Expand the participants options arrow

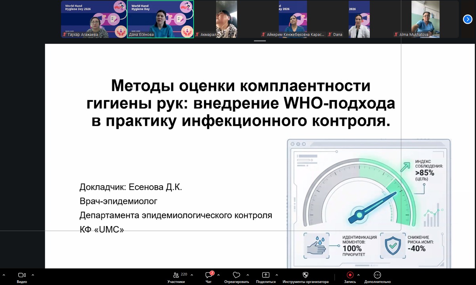192,275
